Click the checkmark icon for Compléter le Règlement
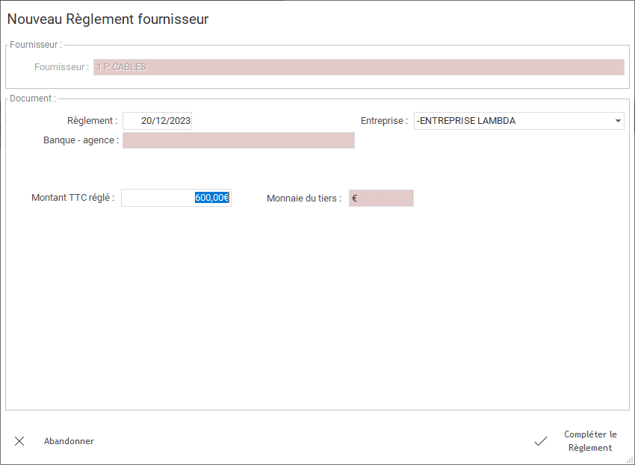 point(541,441)
